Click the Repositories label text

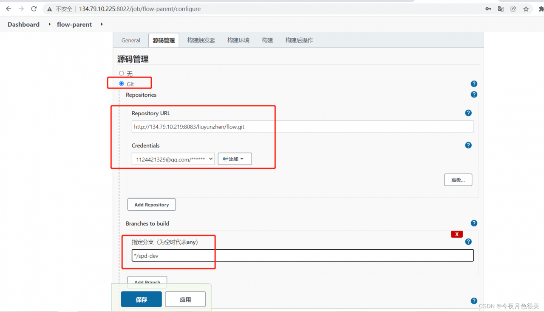pyautogui.click(x=141, y=95)
